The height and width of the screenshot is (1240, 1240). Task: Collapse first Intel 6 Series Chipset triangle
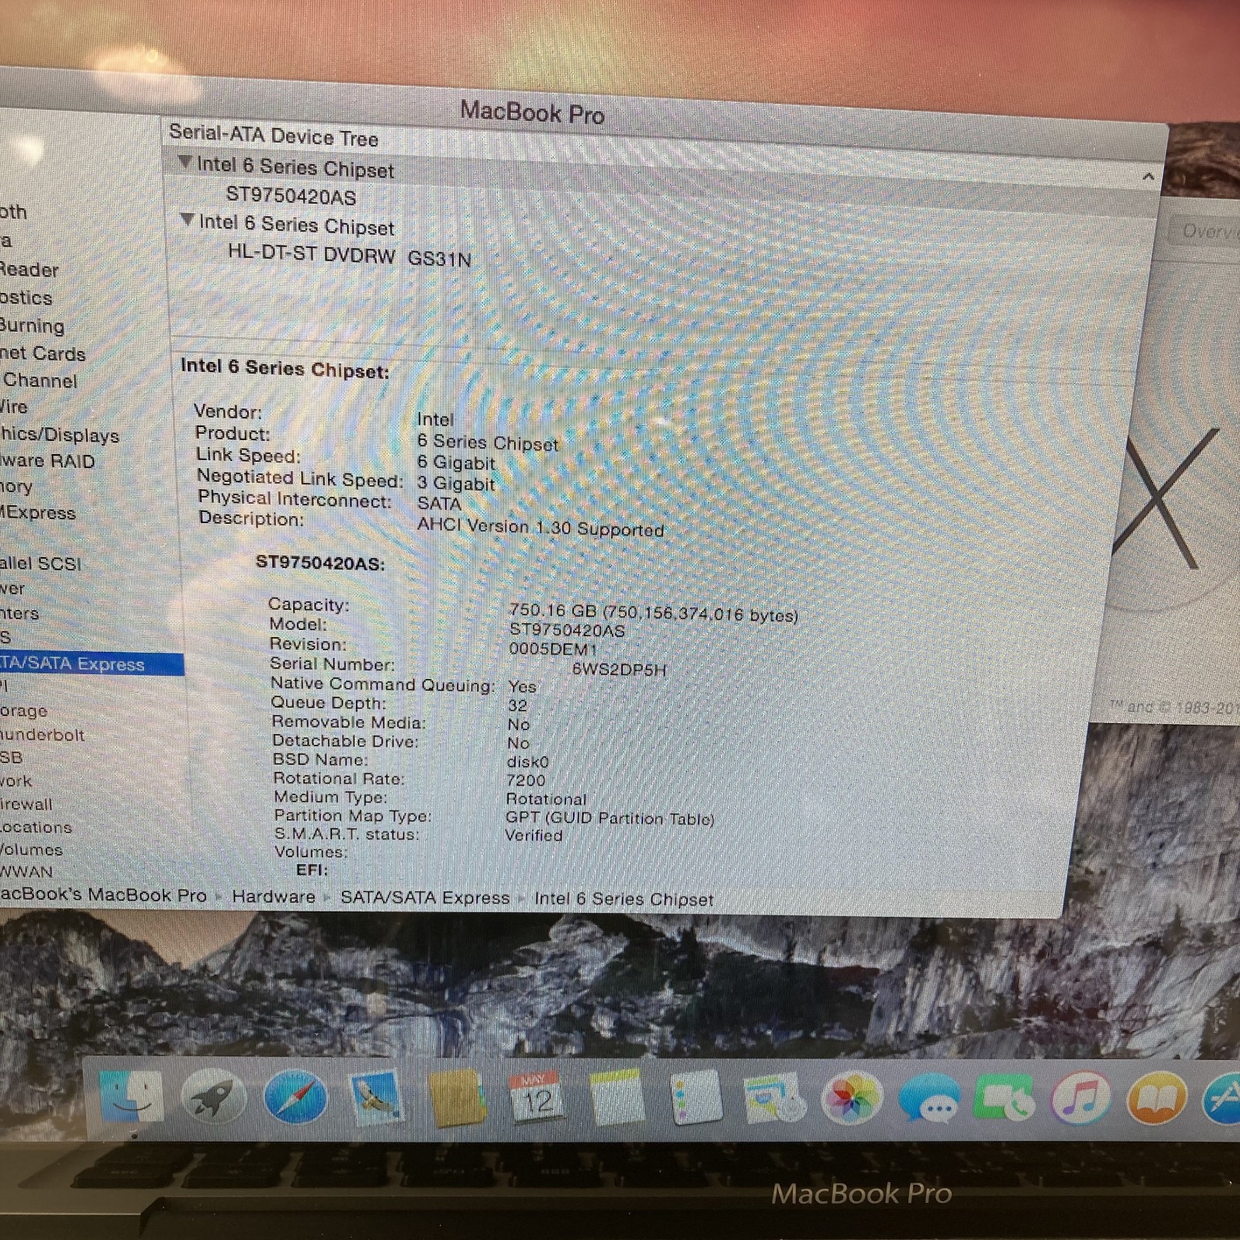(x=184, y=162)
